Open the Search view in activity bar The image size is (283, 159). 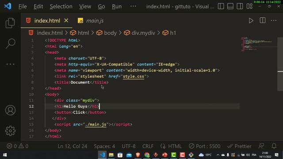[x=10, y=43]
